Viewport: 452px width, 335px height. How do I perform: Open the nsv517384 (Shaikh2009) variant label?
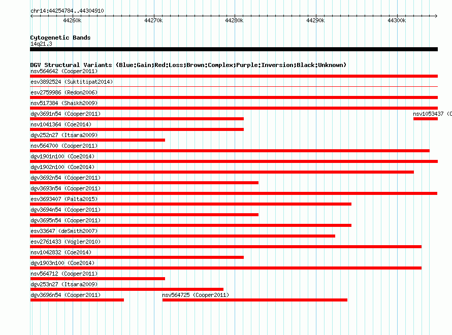tap(64, 103)
